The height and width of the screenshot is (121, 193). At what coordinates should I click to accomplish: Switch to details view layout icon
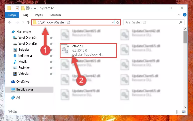pyautogui.click(x=178, y=112)
